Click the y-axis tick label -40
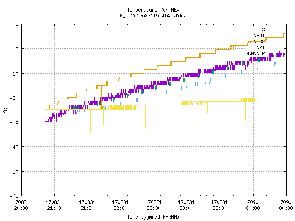 pos(14,147)
